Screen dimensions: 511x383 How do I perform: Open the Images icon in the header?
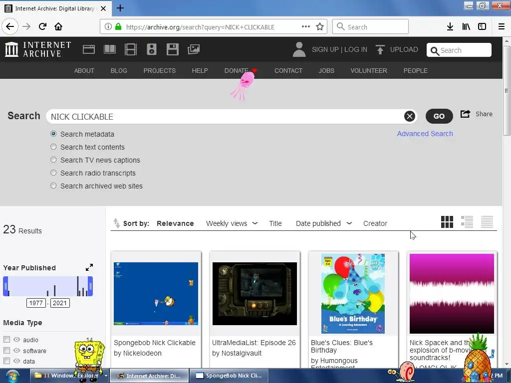click(x=194, y=49)
